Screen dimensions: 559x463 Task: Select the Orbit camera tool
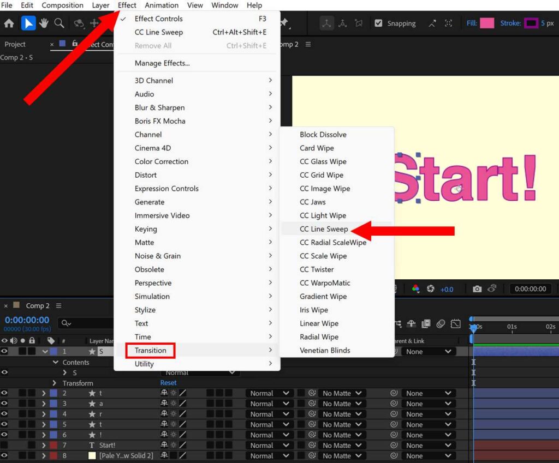tap(79, 23)
